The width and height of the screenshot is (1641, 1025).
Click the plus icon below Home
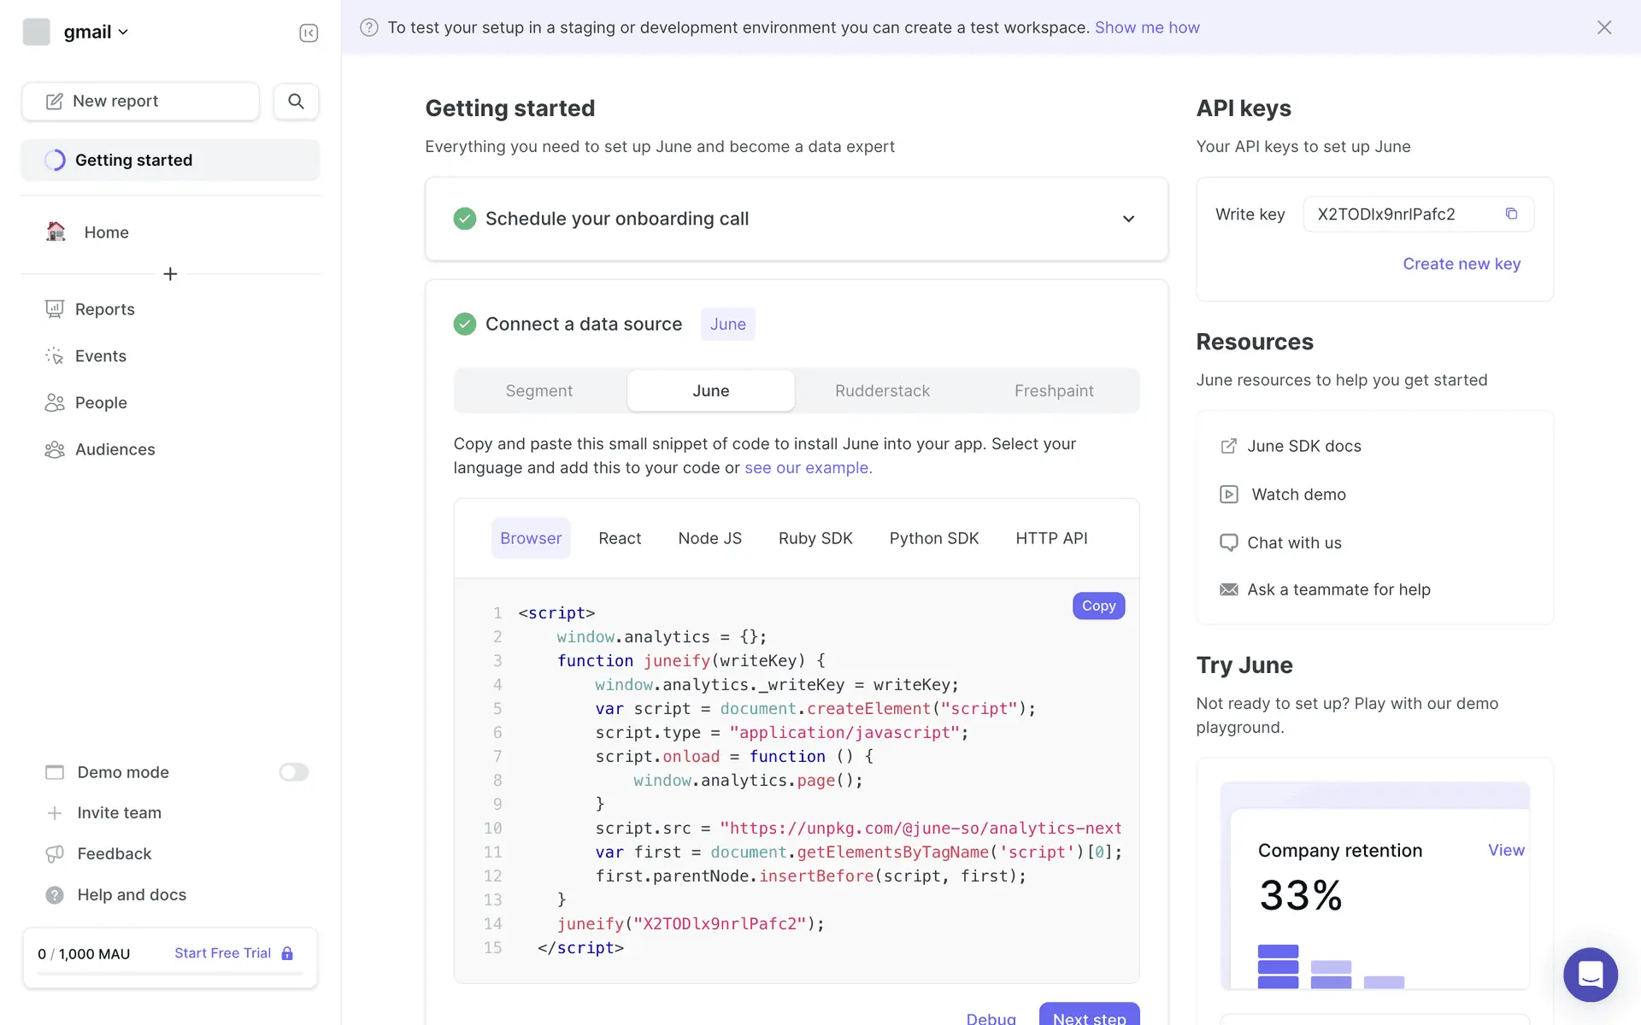170,274
